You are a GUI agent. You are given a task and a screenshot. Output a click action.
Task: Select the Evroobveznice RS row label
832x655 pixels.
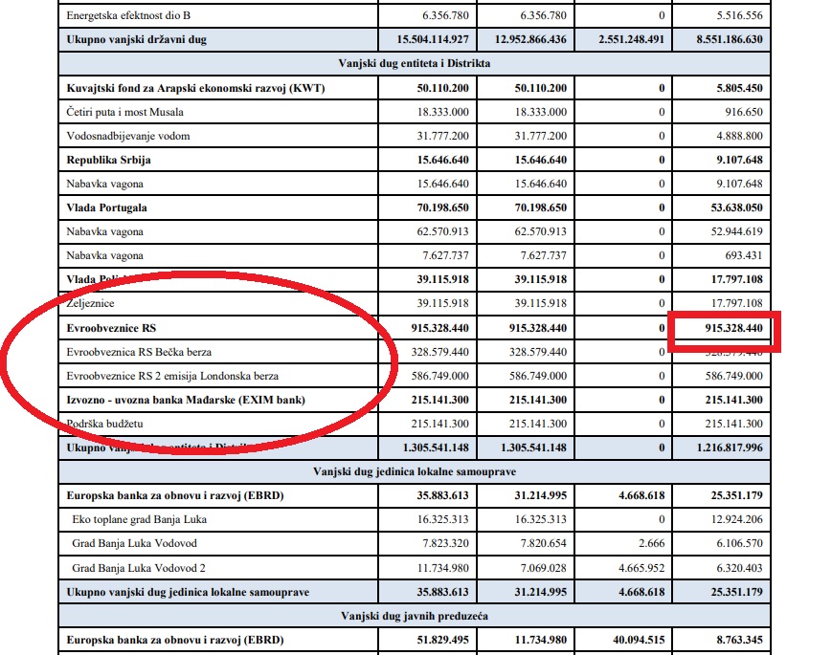pyautogui.click(x=111, y=328)
